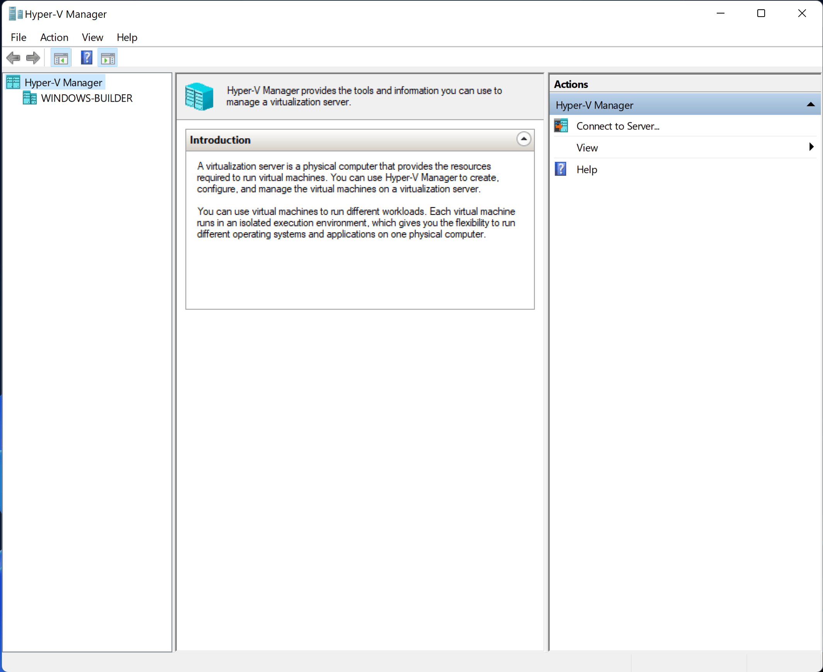Click the Help icon in Actions pane

pyautogui.click(x=561, y=169)
